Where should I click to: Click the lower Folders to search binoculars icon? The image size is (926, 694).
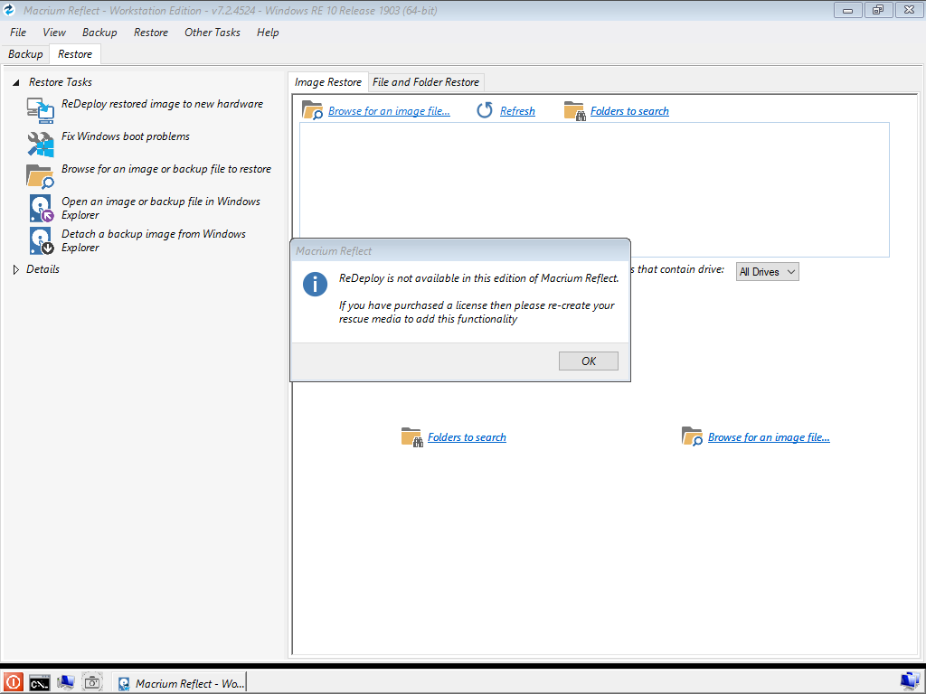(x=411, y=437)
